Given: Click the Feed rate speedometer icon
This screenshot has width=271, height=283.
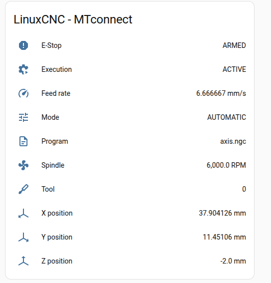Looking at the screenshot, I should [x=23, y=93].
